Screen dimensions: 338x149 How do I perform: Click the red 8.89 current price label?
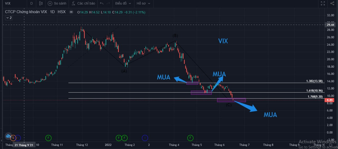(x=330, y=100)
